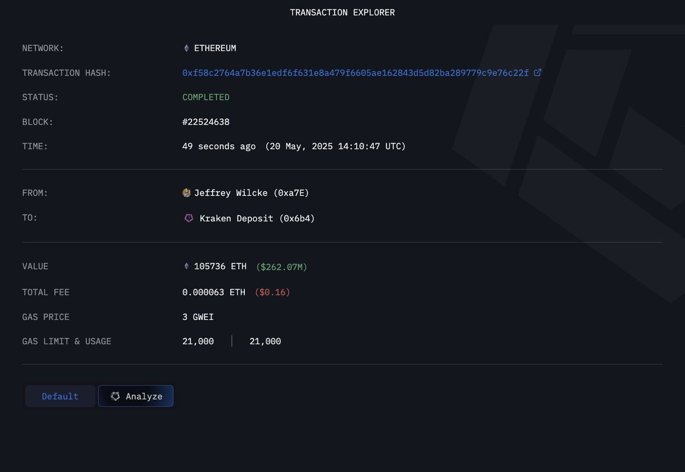Viewport: 685px width, 472px height.
Task: Click the 3 GWEI gas price value
Action: 198,317
